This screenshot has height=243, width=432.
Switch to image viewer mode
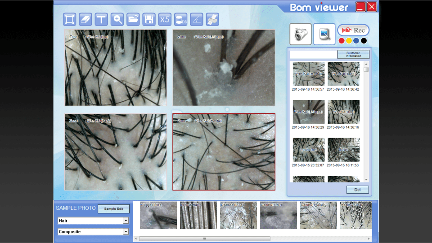[x=324, y=34]
